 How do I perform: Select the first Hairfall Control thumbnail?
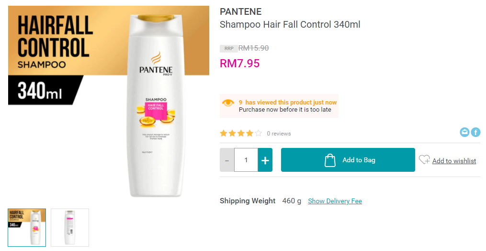pyautogui.click(x=27, y=228)
